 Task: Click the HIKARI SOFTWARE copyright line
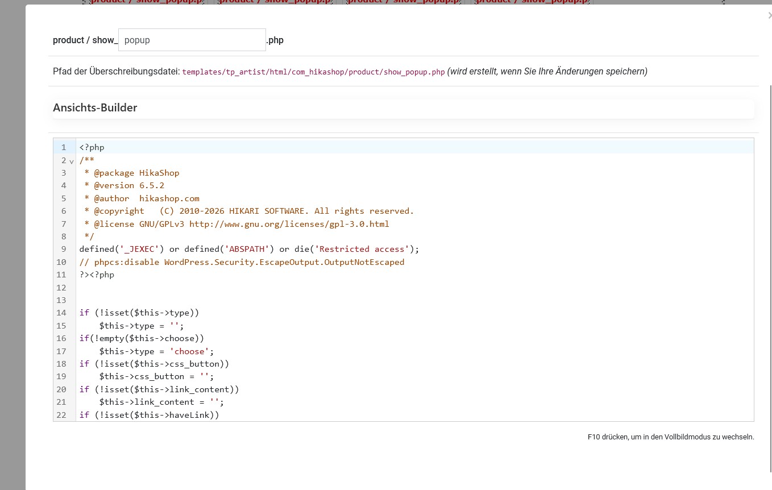(x=247, y=211)
